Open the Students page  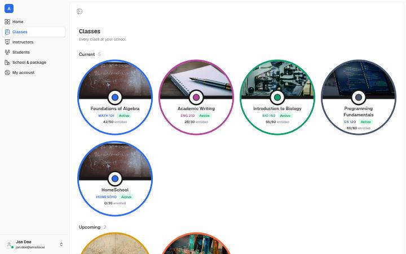coord(34,52)
